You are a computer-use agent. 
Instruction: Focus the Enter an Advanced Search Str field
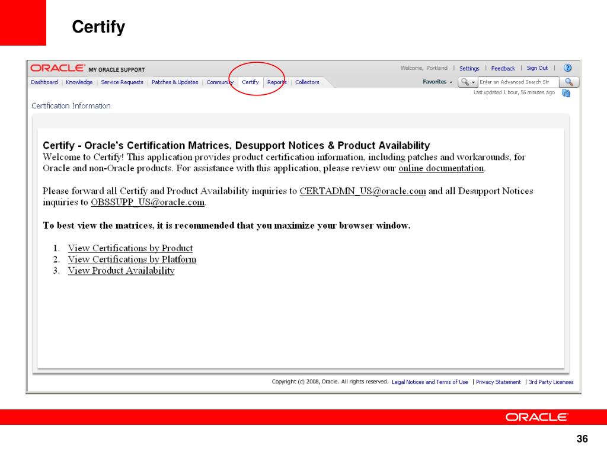tap(518, 82)
